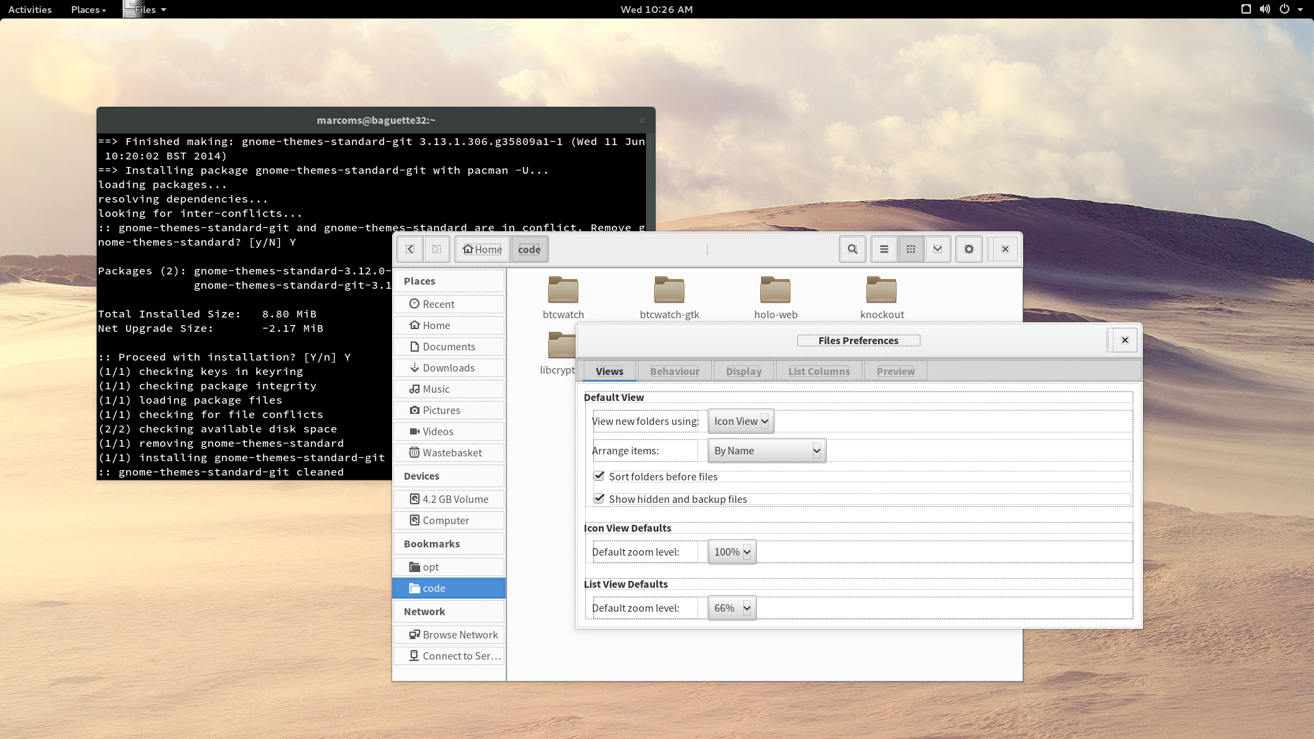Open the list view 66% zoom dropdown
1314x739 pixels.
coord(732,608)
